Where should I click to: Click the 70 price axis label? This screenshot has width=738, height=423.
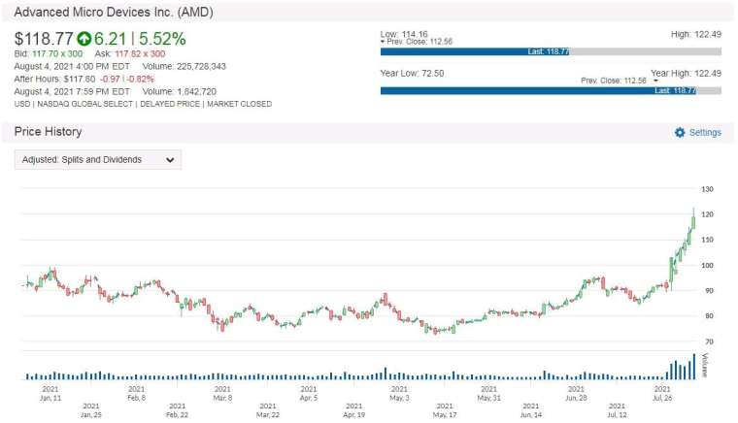709,342
